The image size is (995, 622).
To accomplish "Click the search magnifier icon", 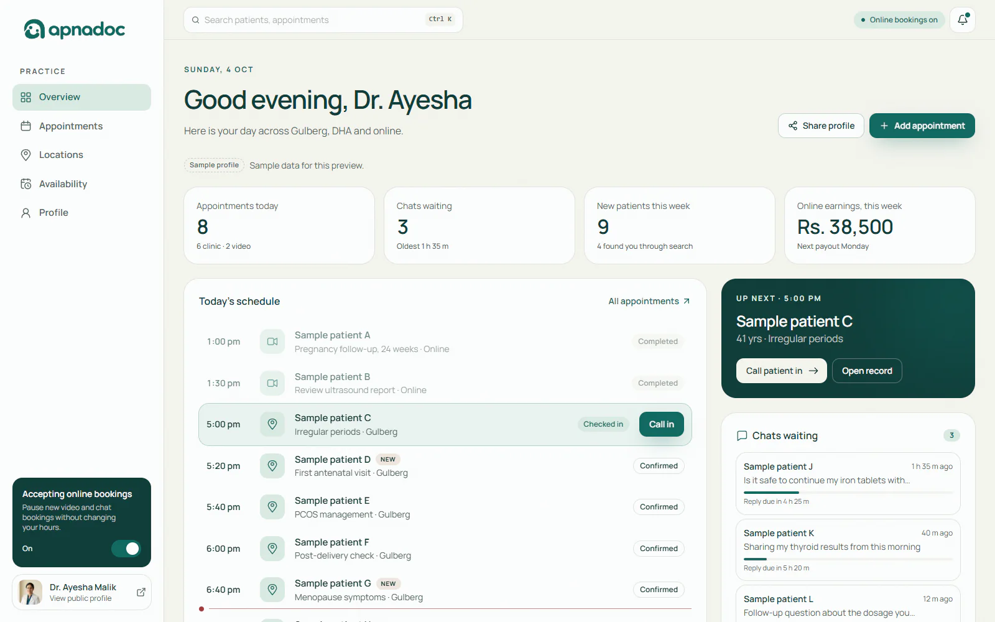I will (x=196, y=20).
